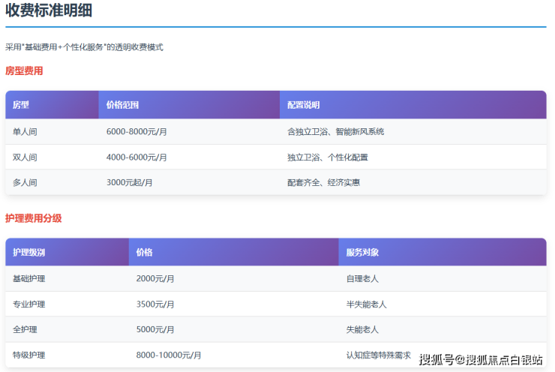
Task: Select the 基础护理 row label
Action: pyautogui.click(x=29, y=279)
